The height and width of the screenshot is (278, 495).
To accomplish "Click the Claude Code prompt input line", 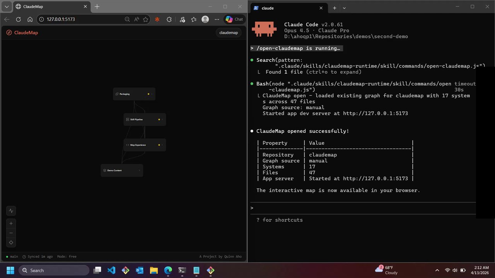I will tap(363, 208).
